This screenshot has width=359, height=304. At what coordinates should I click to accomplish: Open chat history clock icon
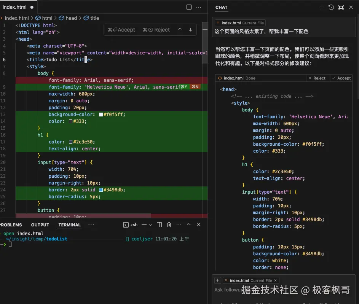click(x=331, y=7)
